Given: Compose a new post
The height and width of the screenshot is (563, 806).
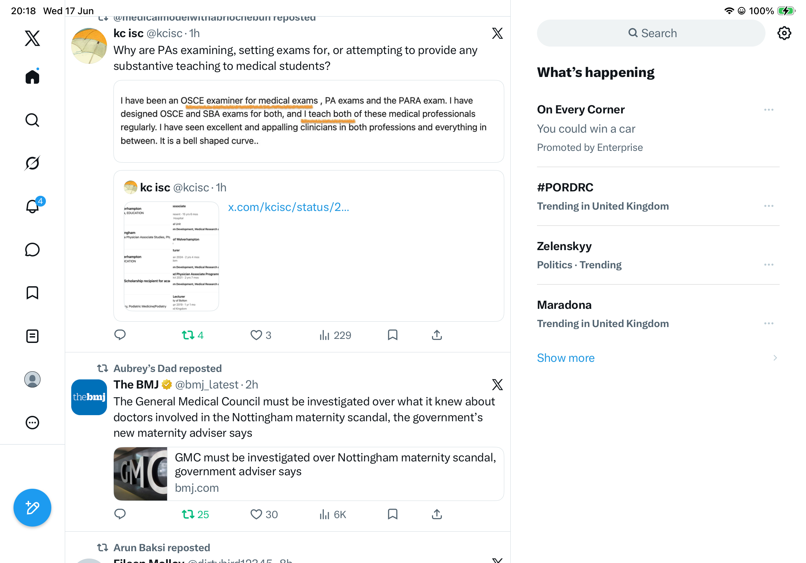Looking at the screenshot, I should pos(32,508).
